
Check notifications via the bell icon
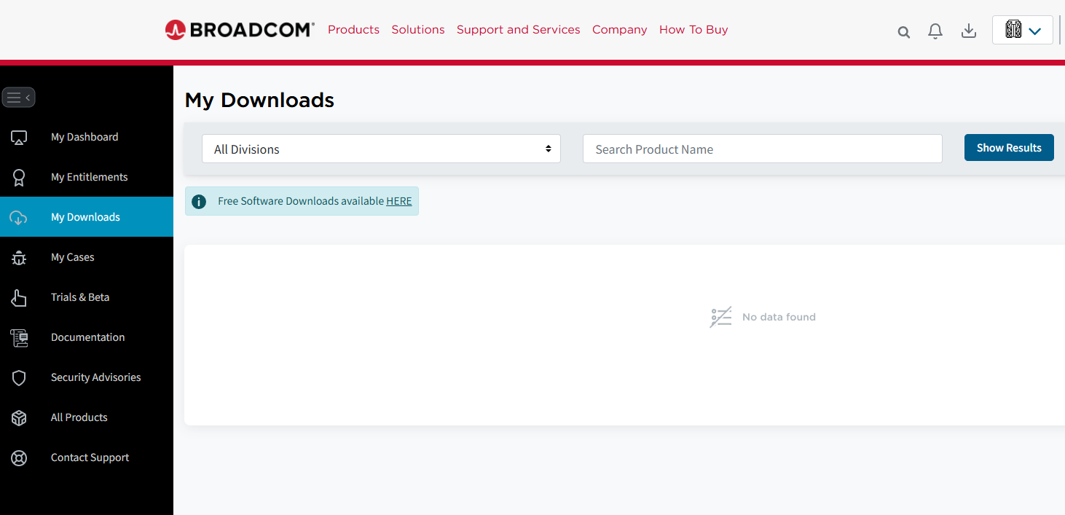(935, 31)
